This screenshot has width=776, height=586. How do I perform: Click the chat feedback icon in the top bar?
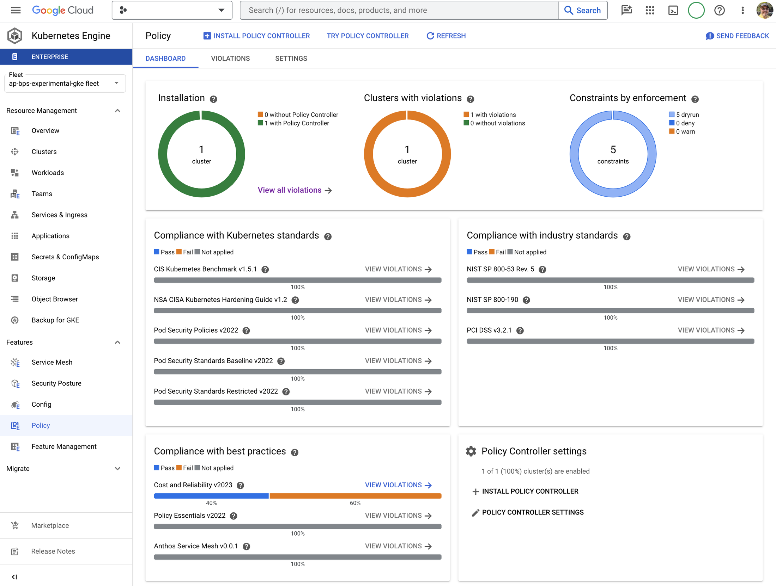tap(626, 10)
